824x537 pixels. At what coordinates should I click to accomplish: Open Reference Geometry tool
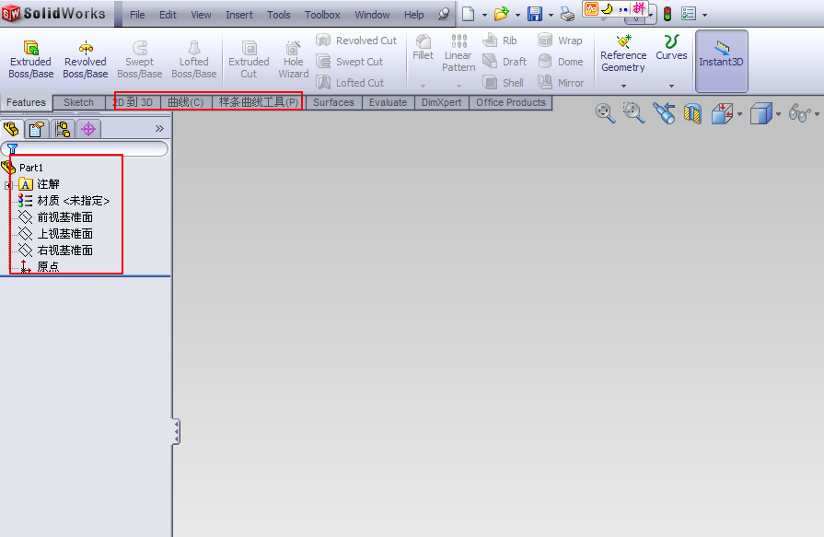coord(623,53)
